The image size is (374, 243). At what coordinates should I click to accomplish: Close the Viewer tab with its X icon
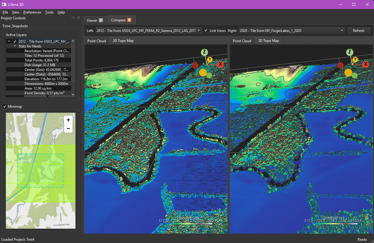101,20
